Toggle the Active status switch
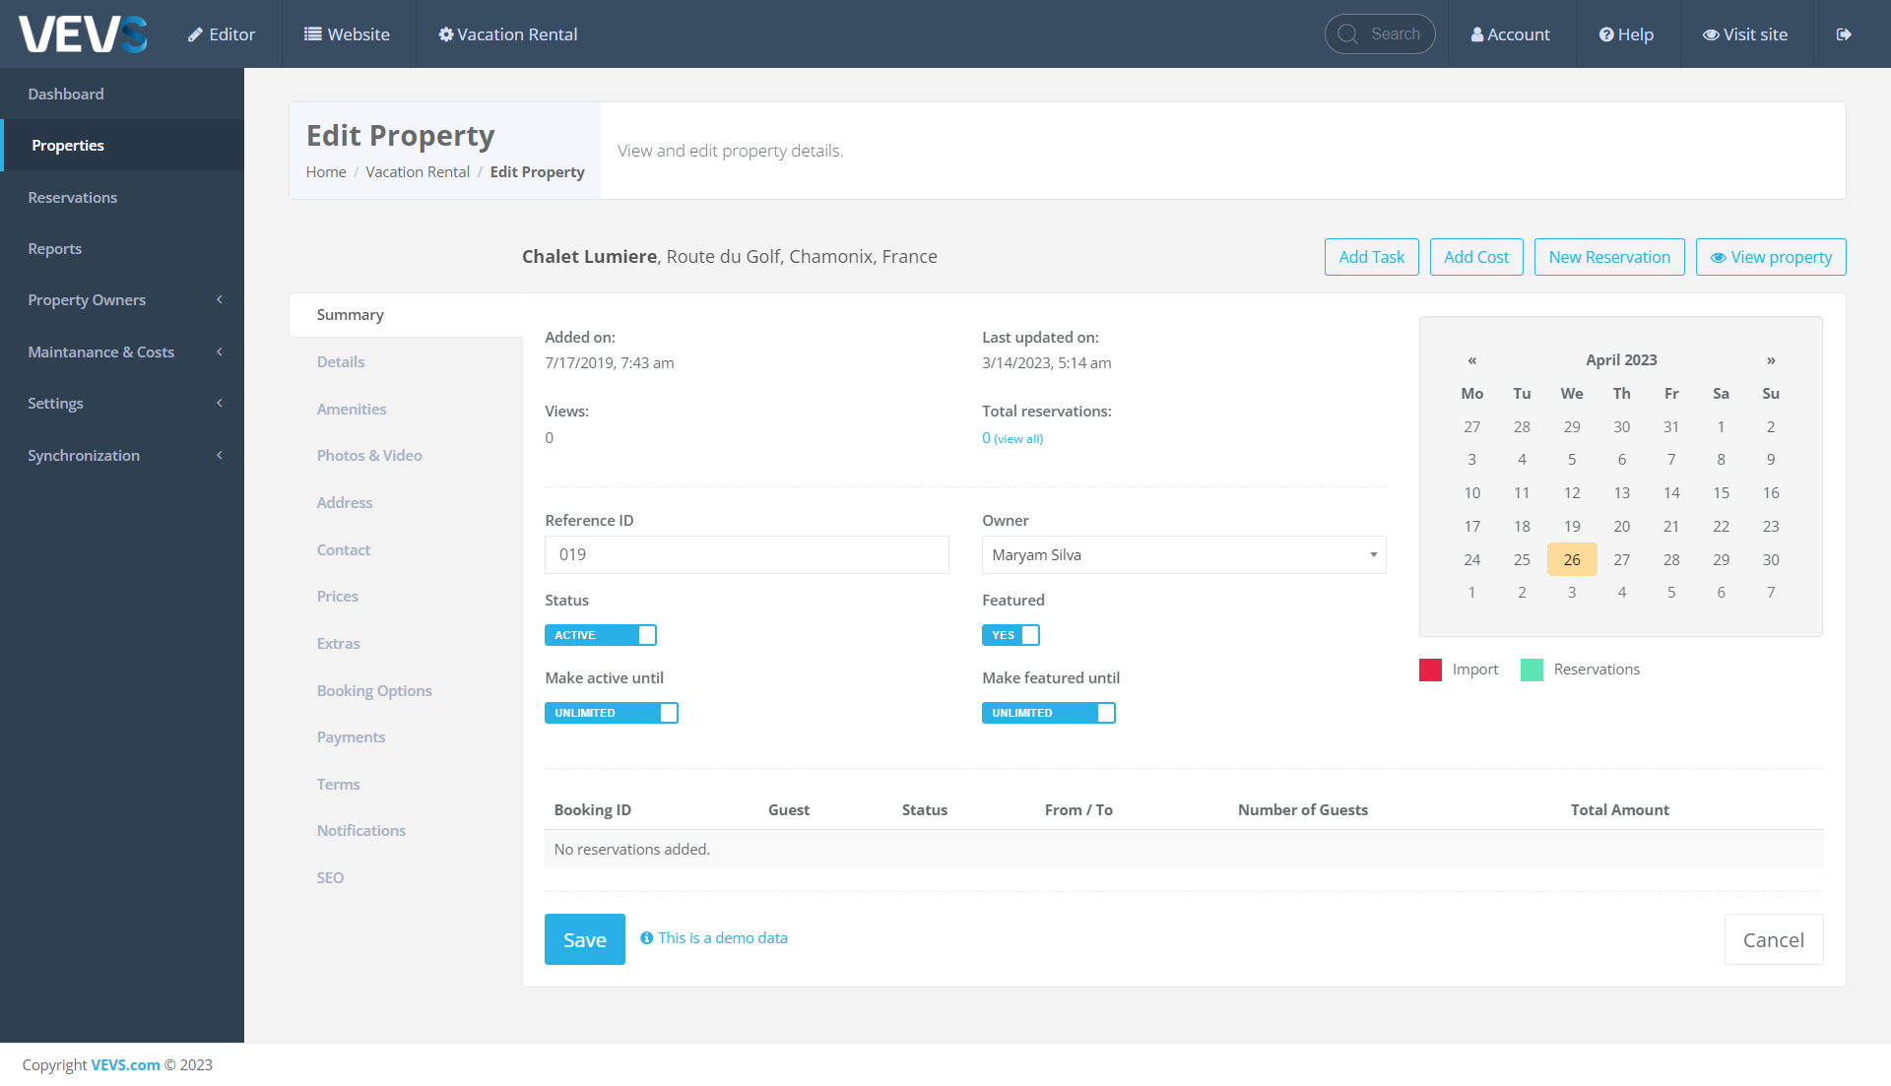The width and height of the screenshot is (1891, 1086). coord(601,635)
